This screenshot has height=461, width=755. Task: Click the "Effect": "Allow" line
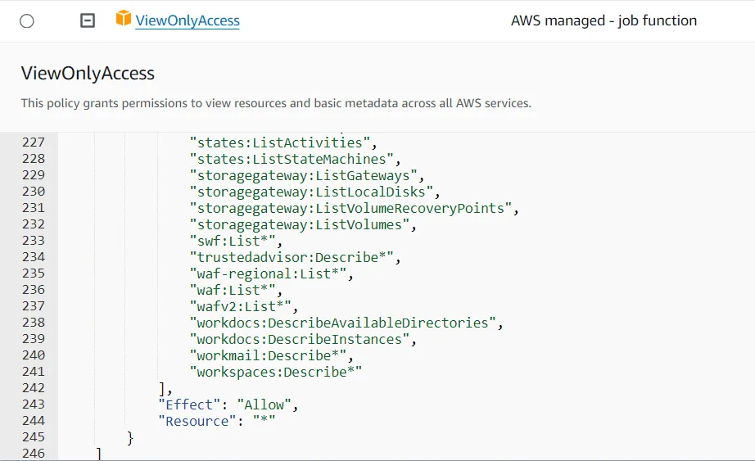[x=228, y=405]
